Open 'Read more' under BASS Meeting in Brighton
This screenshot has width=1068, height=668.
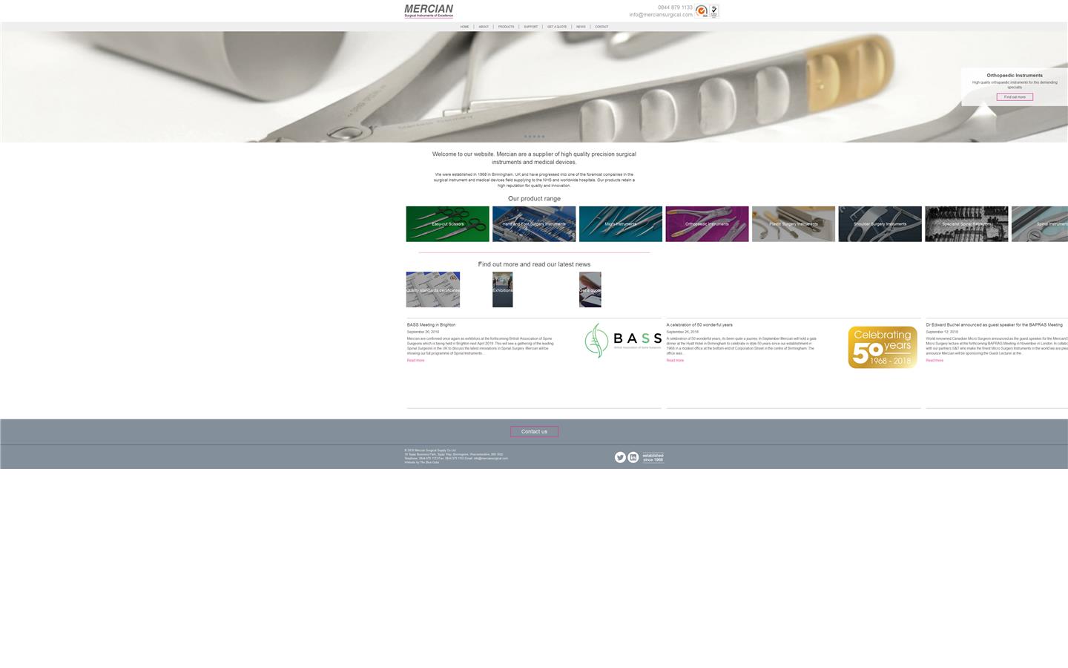click(415, 360)
